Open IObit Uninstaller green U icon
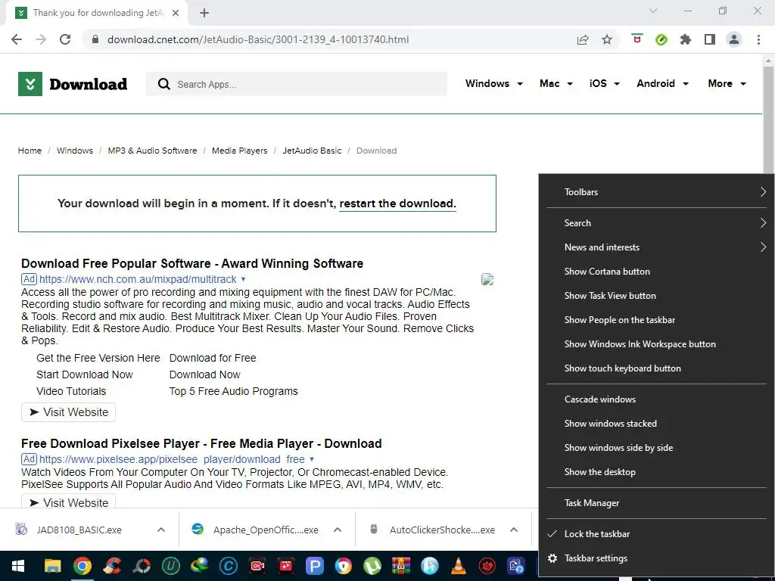Screen dimensions: 775x581 (x=170, y=566)
